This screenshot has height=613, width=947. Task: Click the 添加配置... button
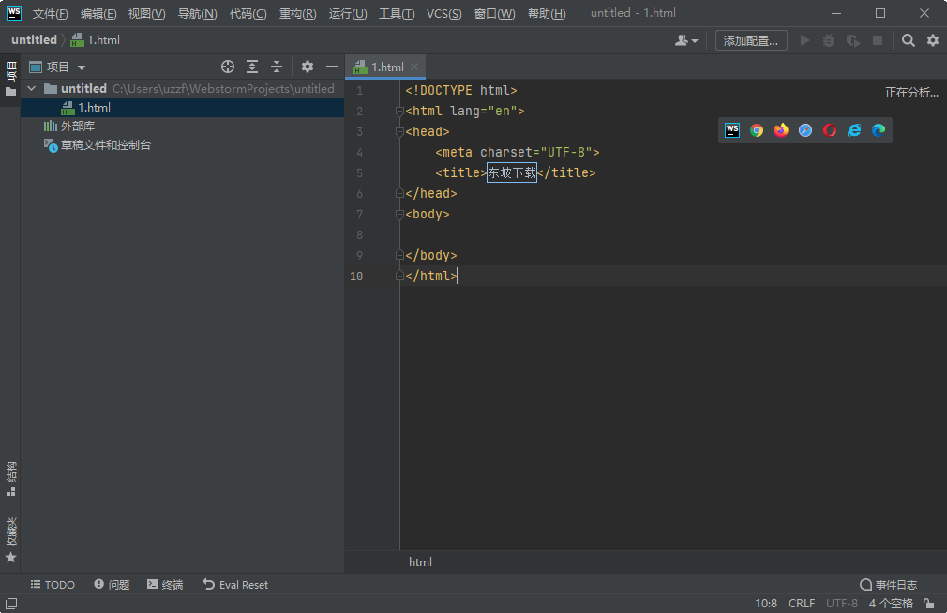(x=751, y=40)
